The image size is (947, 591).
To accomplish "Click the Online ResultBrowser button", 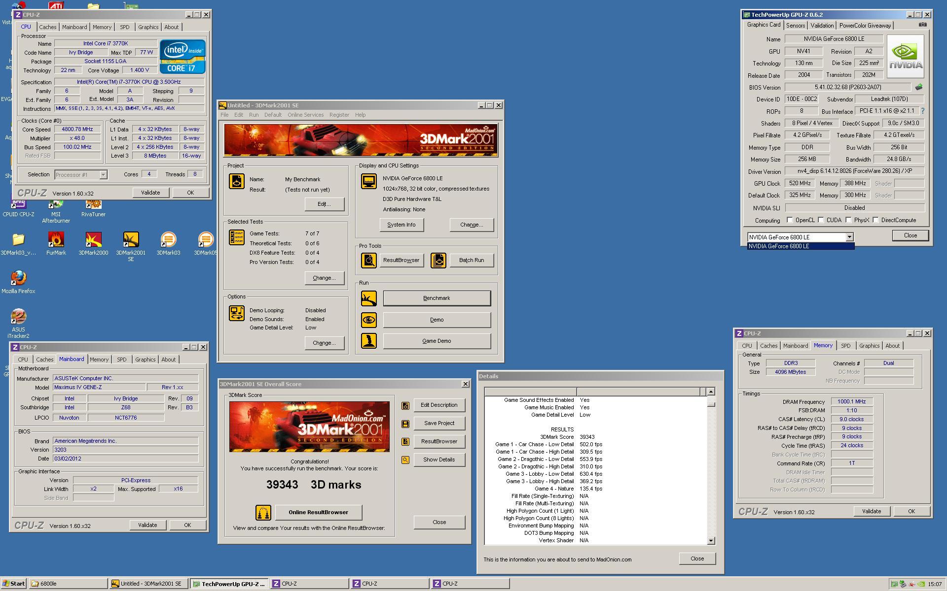I will (318, 512).
